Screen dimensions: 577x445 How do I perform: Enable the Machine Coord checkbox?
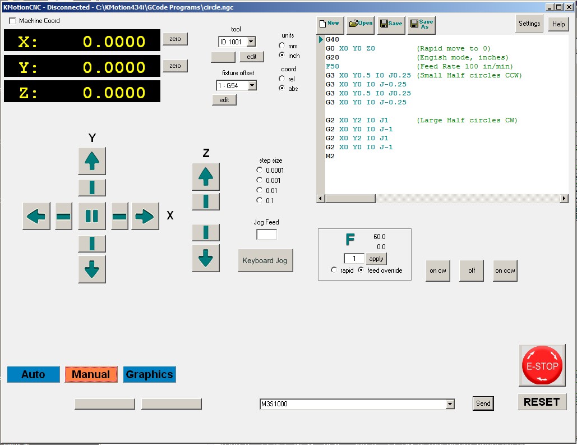pyautogui.click(x=13, y=21)
